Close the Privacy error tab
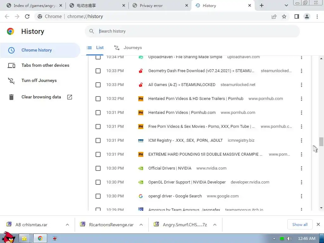 pos(187,6)
